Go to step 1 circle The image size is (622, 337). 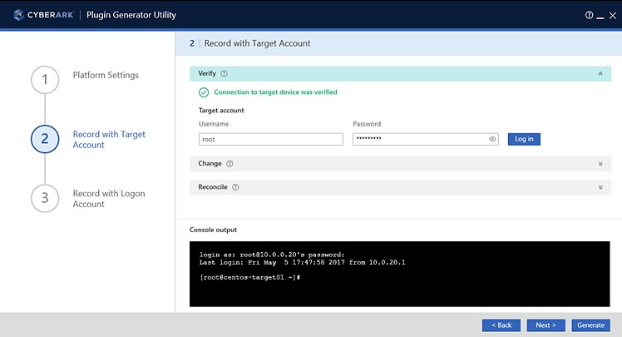click(x=45, y=80)
